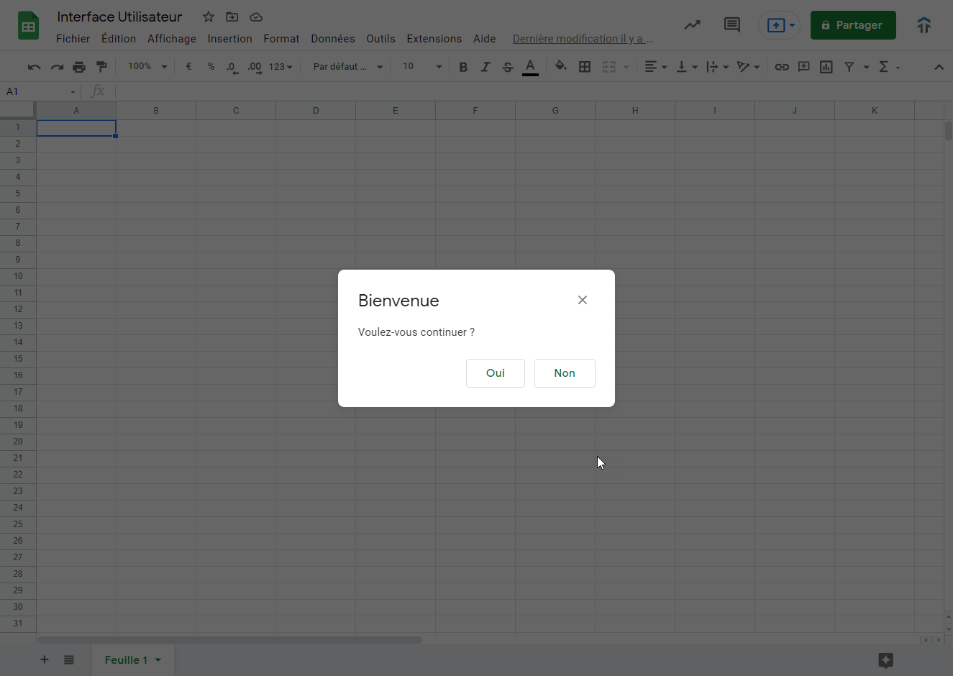The image size is (953, 676).
Task: Open the activity trend icon
Action: pos(692,25)
